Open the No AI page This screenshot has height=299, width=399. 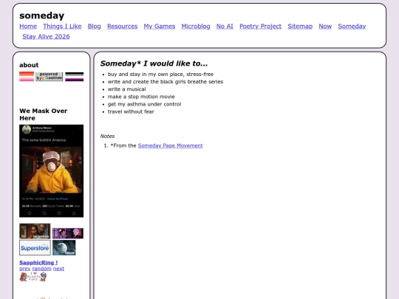225,26
